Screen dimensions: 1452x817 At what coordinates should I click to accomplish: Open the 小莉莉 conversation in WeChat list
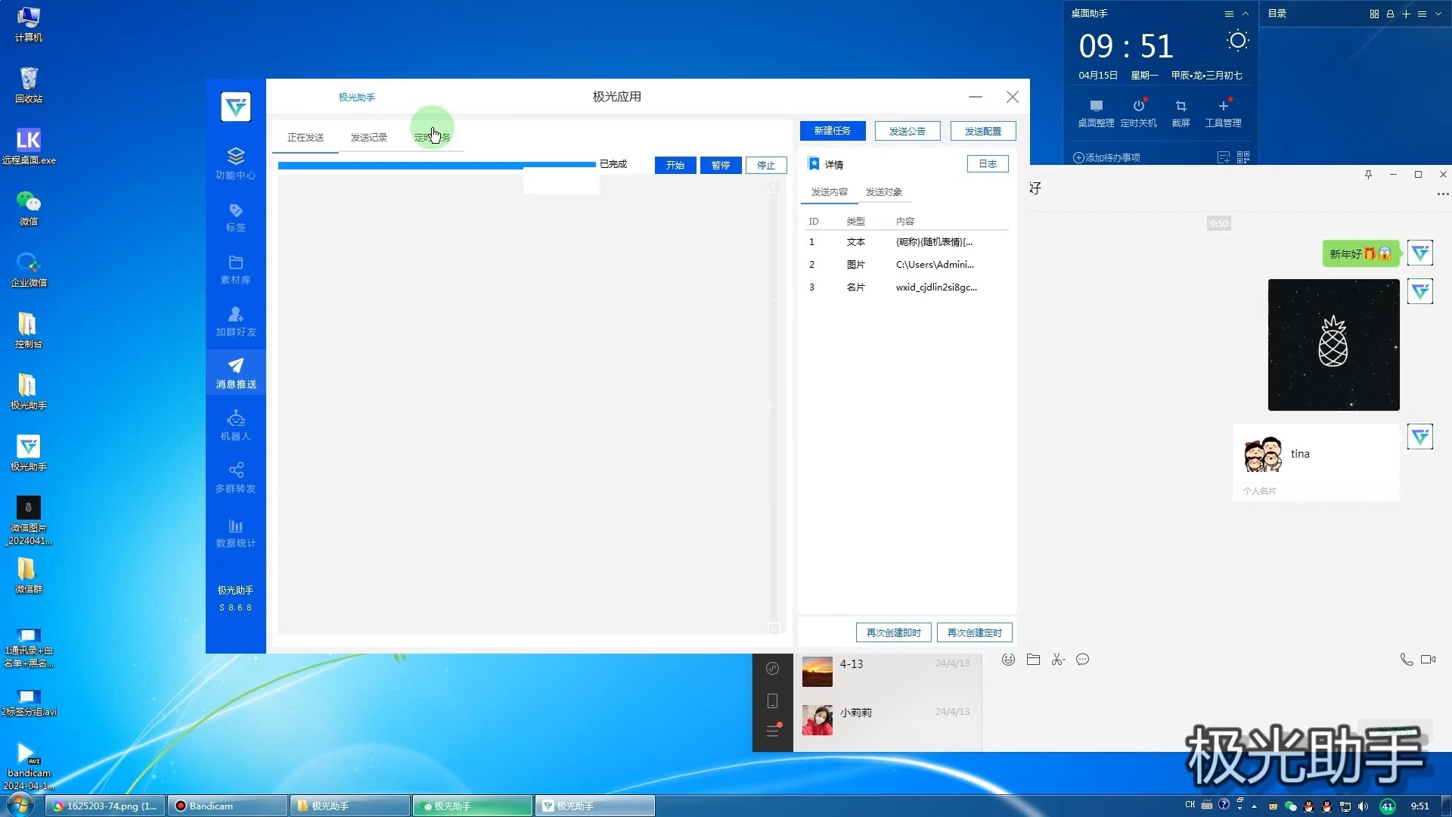887,720
